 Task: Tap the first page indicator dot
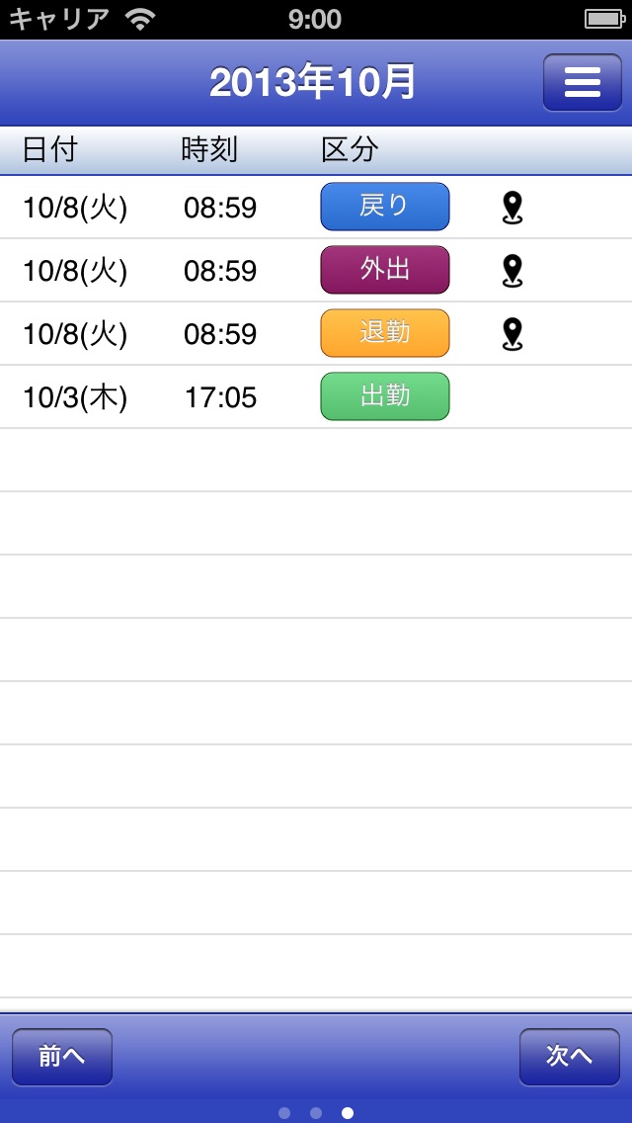(284, 1112)
